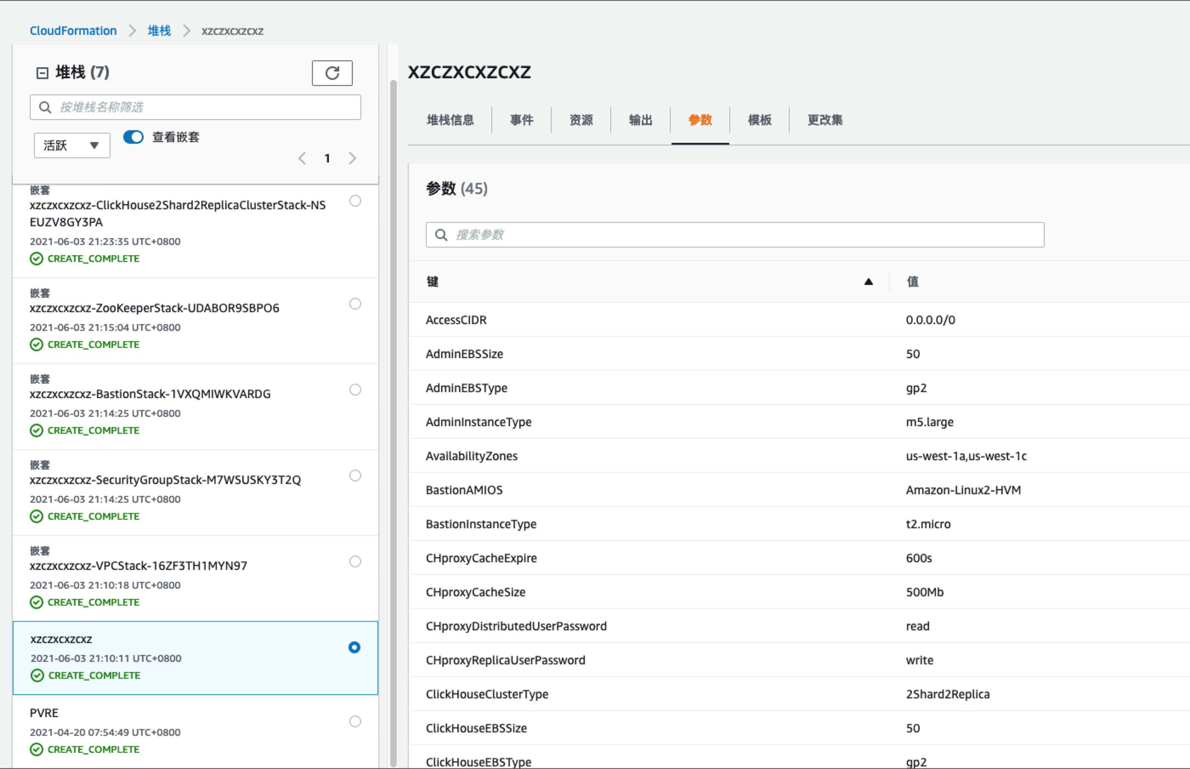Select the PVRE stack radio button

[x=355, y=721]
